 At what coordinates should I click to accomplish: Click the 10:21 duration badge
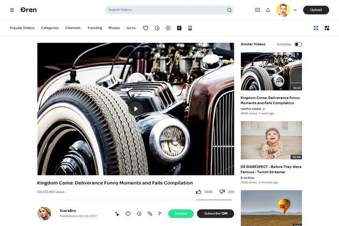pyautogui.click(x=297, y=88)
